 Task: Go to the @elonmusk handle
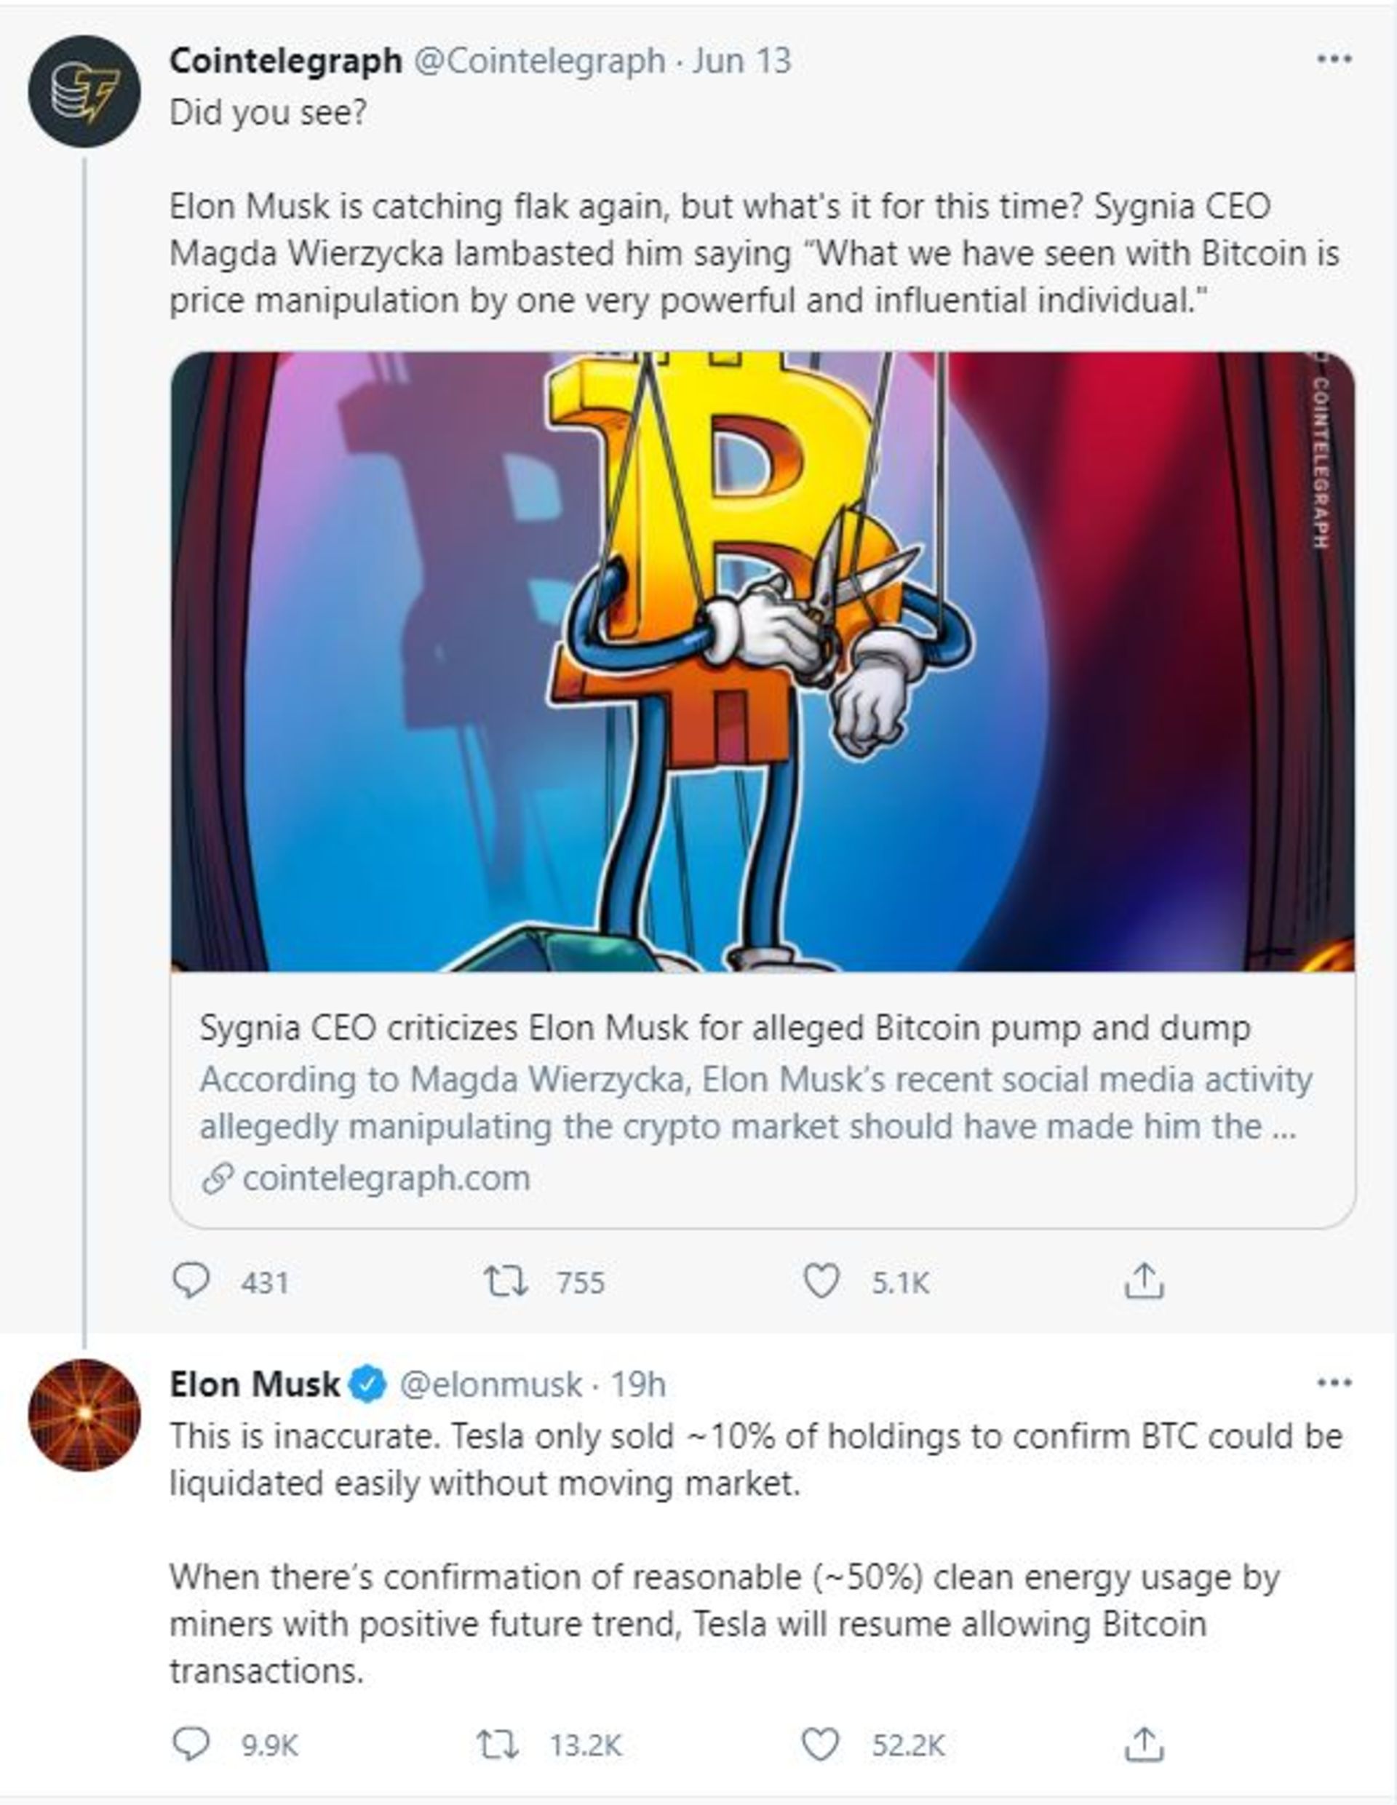point(490,1384)
